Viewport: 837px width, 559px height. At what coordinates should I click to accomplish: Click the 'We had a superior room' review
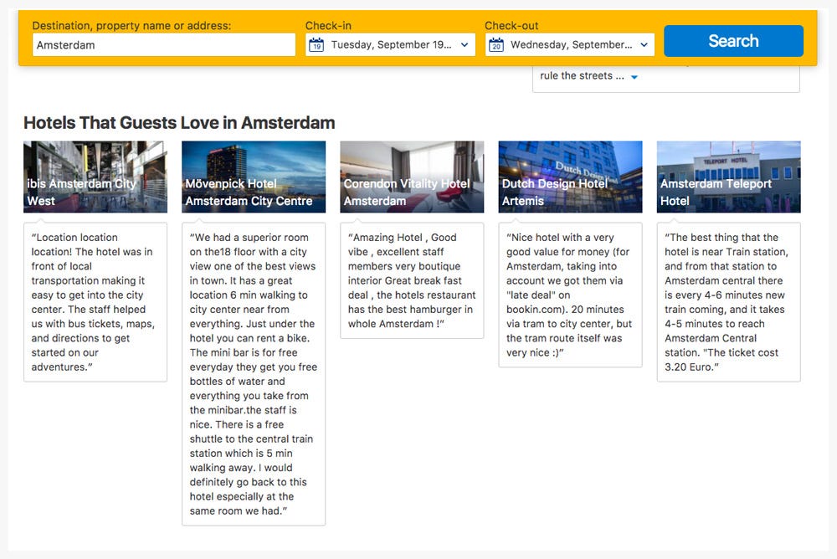[254, 374]
